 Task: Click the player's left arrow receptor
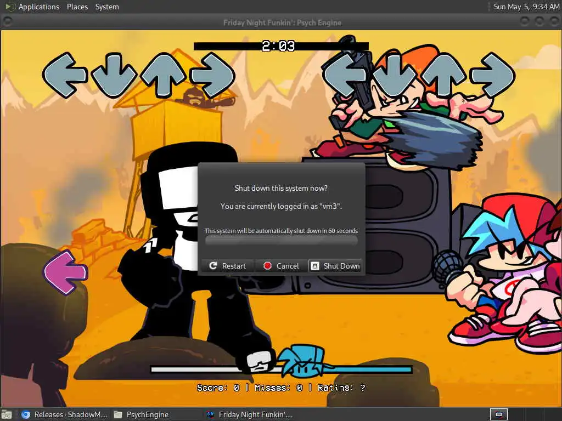pyautogui.click(x=345, y=75)
